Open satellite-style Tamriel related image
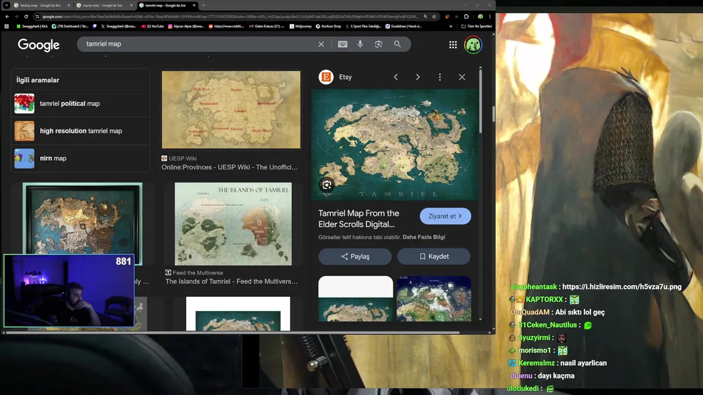Image resolution: width=703 pixels, height=395 pixels. click(x=434, y=298)
